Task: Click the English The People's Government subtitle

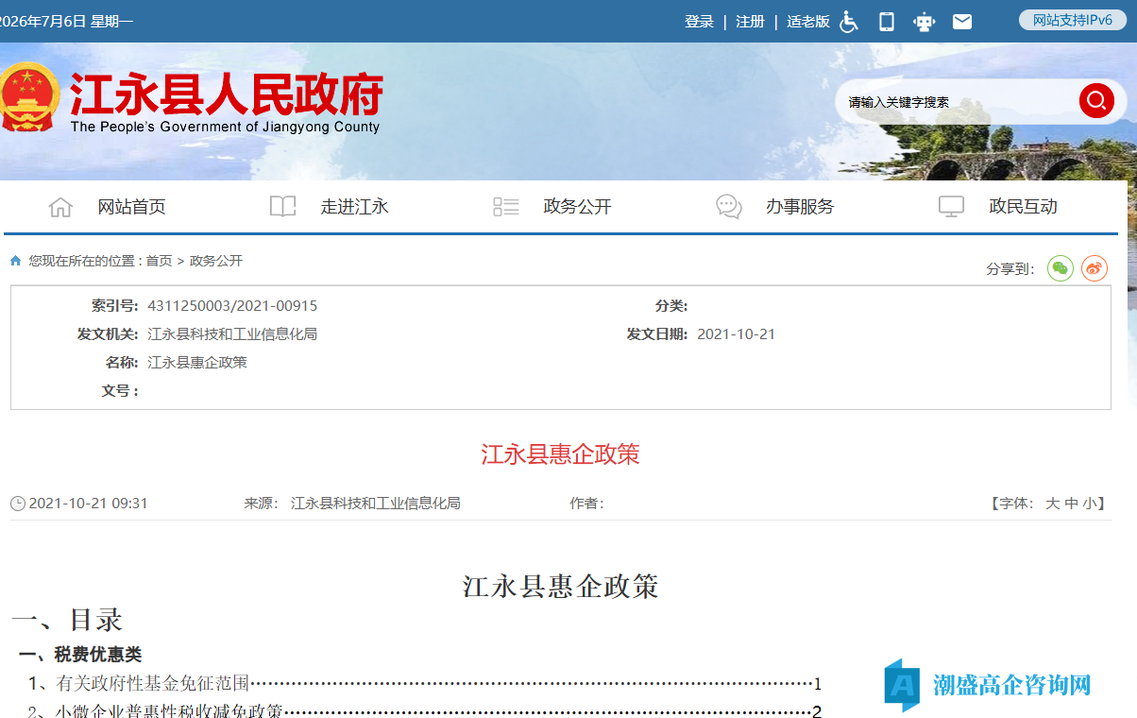Action: (225, 127)
